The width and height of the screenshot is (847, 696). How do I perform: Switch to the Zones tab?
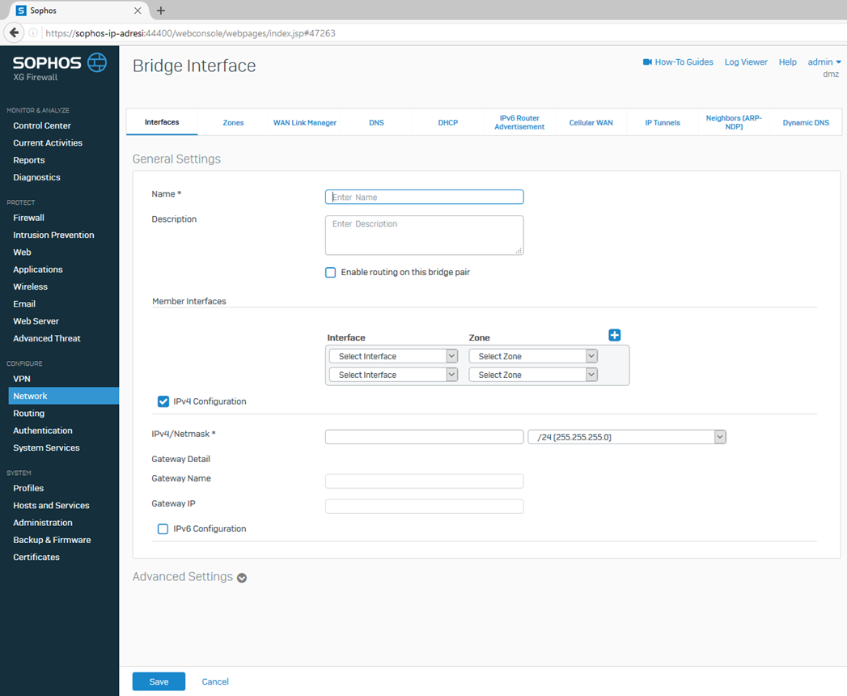point(233,123)
